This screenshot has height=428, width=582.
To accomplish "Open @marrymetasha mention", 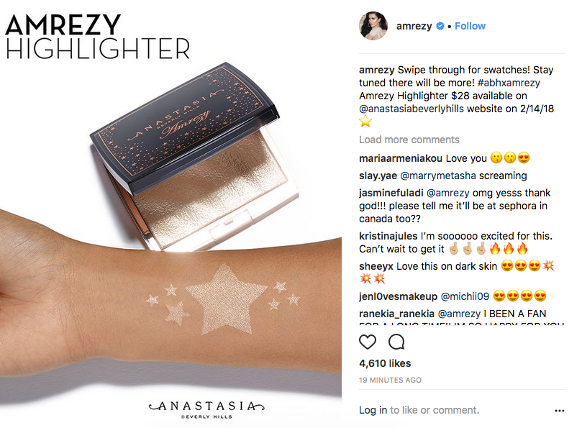I will [x=438, y=176].
